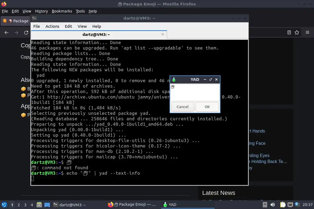Open the terminal File menu
Screen dimensions: 314x209
click(x=37, y=26)
